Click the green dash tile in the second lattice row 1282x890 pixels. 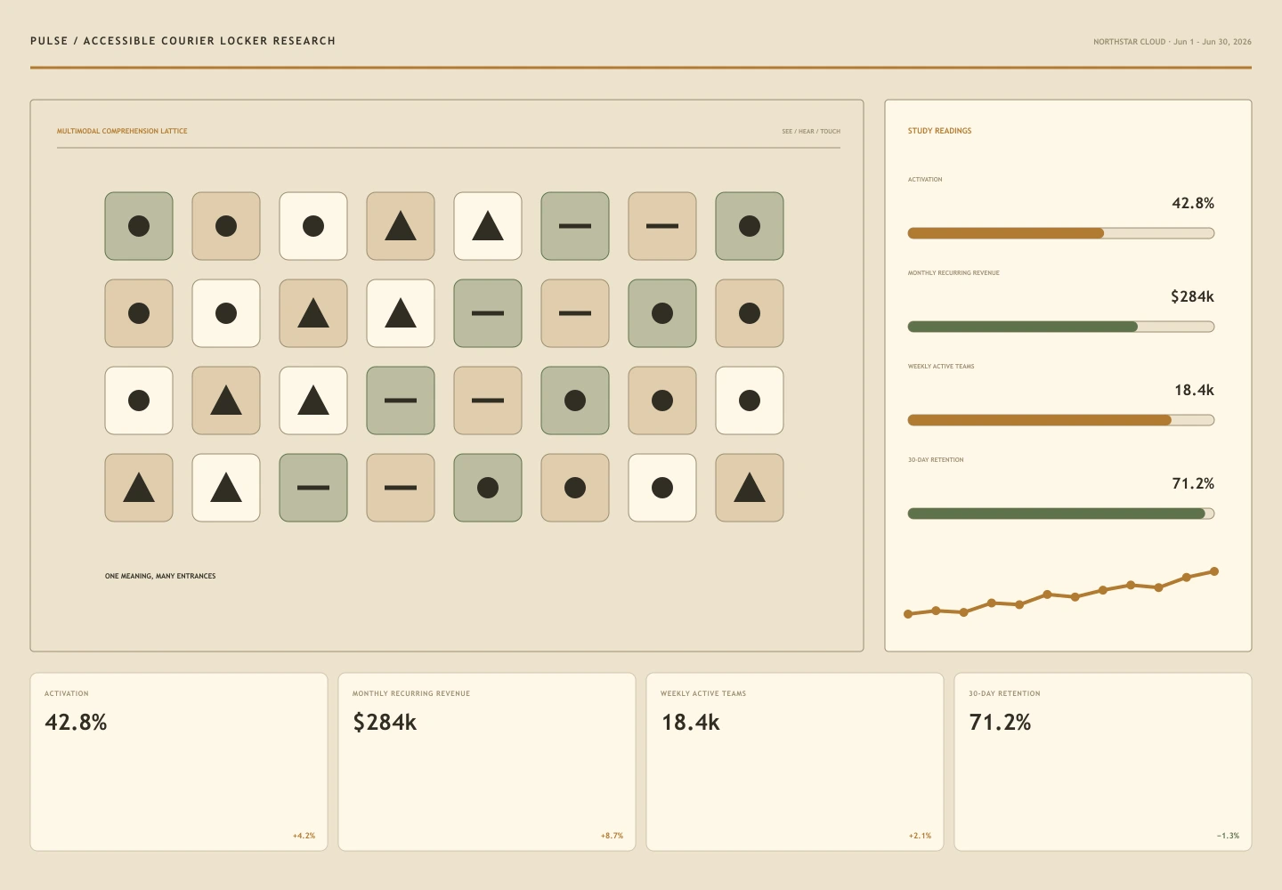click(x=488, y=313)
